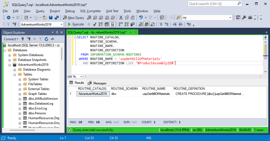Click the Find in Files icon
The image size is (270, 141).
point(178,17)
